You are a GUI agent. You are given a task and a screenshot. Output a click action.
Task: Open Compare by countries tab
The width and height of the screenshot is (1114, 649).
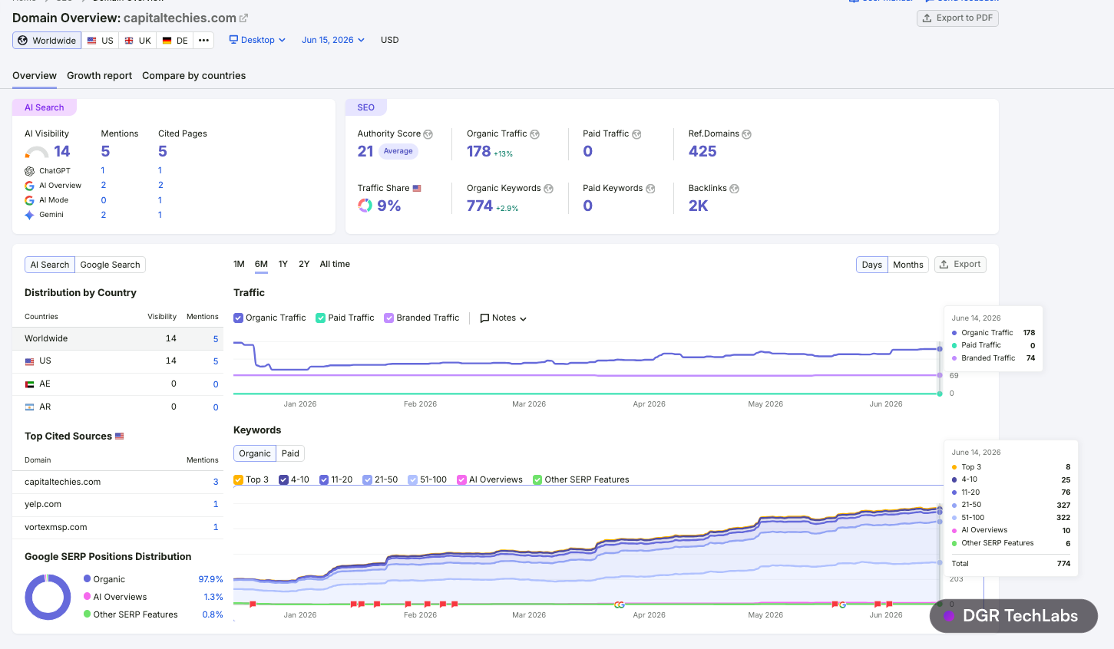194,76
